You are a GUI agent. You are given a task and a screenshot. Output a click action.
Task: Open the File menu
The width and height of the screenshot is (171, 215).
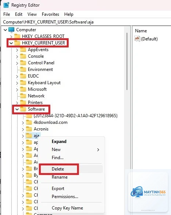(7, 14)
